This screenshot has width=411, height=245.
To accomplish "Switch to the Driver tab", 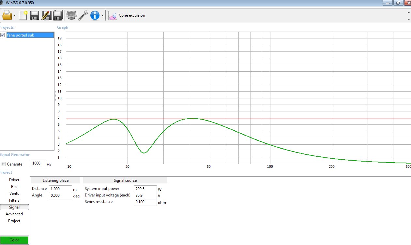I will (14, 180).
